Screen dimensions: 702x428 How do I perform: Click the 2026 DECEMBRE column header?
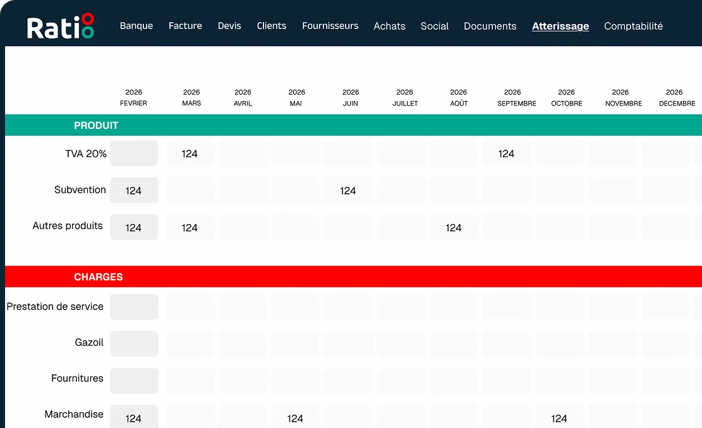(677, 97)
